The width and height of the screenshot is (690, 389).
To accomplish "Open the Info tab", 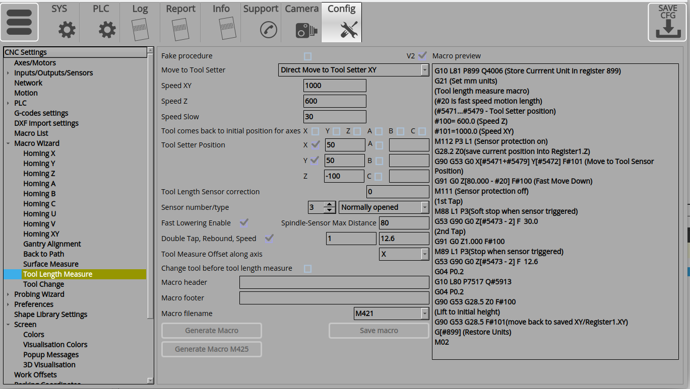I will tap(221, 9).
